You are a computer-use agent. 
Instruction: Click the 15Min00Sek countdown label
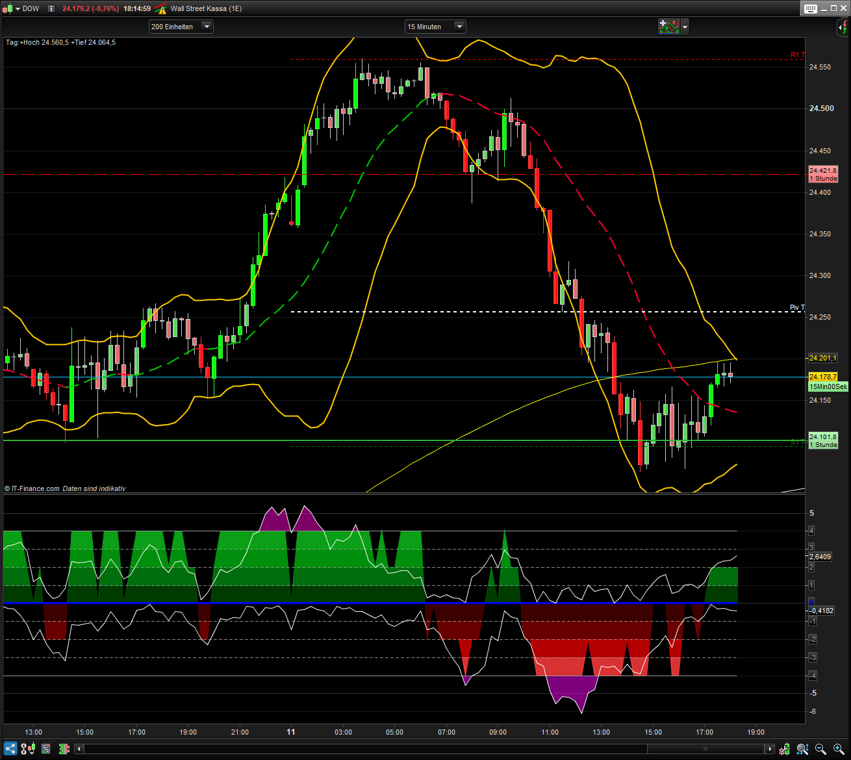click(828, 386)
